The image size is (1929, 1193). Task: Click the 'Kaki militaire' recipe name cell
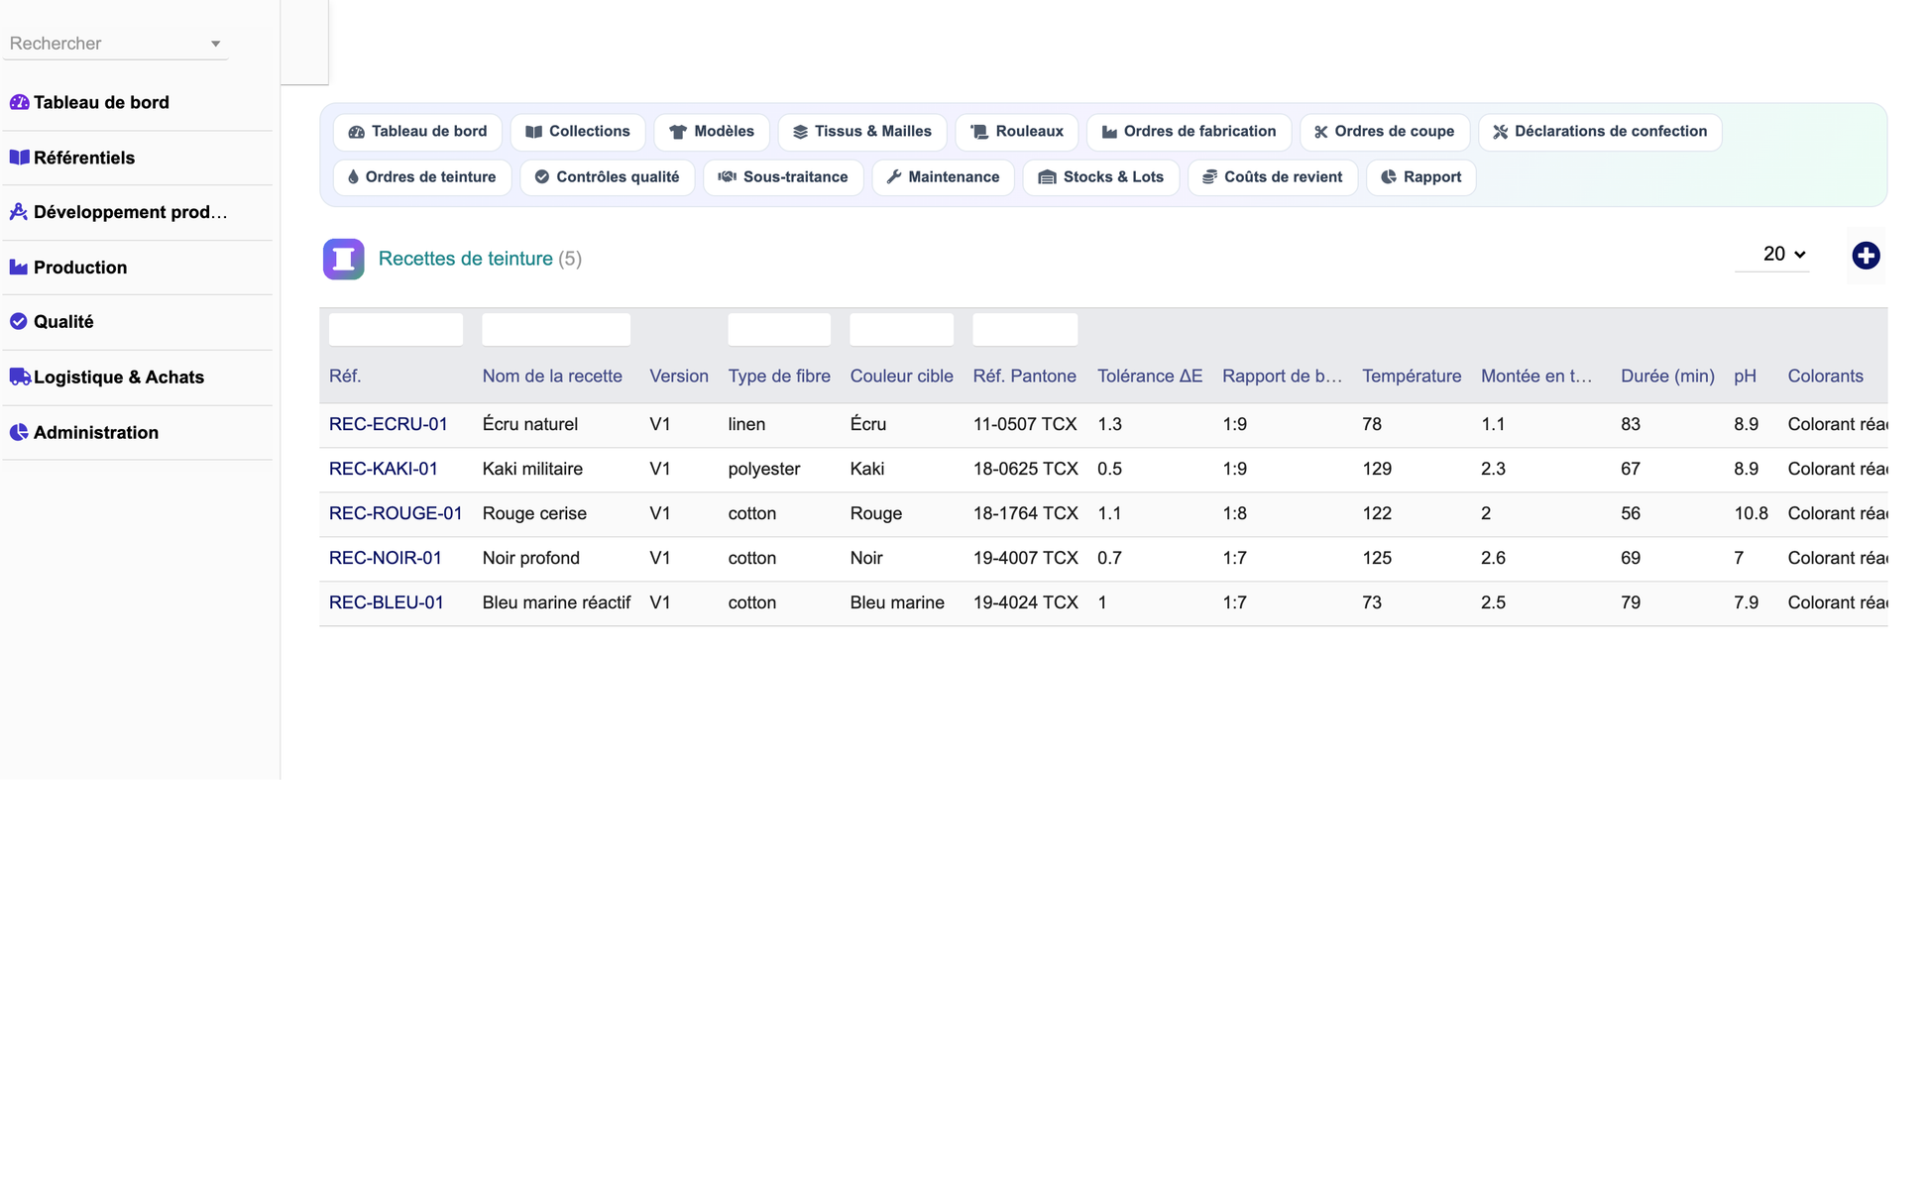pos(532,469)
